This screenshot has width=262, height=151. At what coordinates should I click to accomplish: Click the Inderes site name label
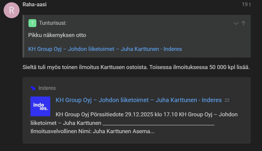(47, 88)
